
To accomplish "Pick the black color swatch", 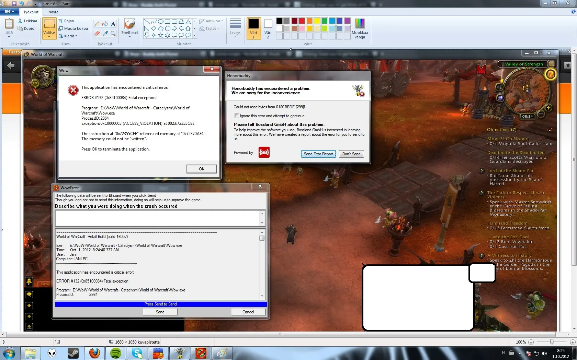I will point(279,21).
